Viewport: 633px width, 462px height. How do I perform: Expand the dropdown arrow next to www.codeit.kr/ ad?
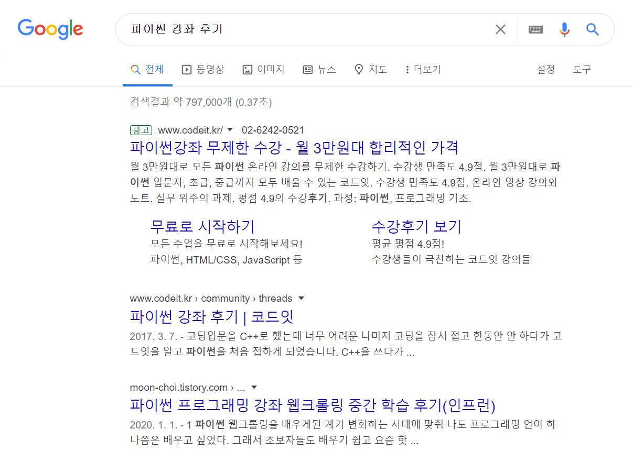tap(230, 130)
